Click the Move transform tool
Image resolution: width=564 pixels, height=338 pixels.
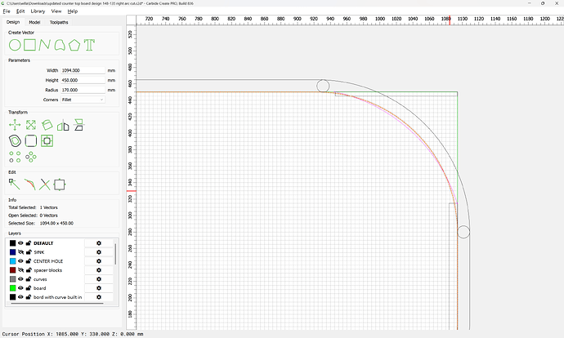(15, 125)
